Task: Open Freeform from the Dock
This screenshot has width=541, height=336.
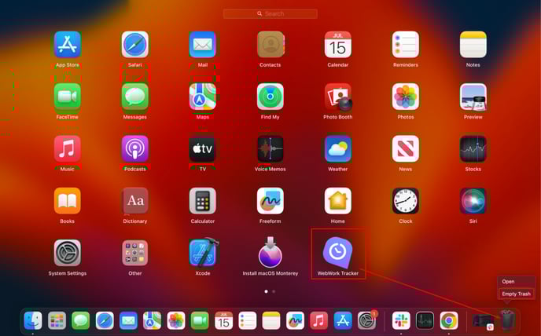Action: click(x=295, y=320)
